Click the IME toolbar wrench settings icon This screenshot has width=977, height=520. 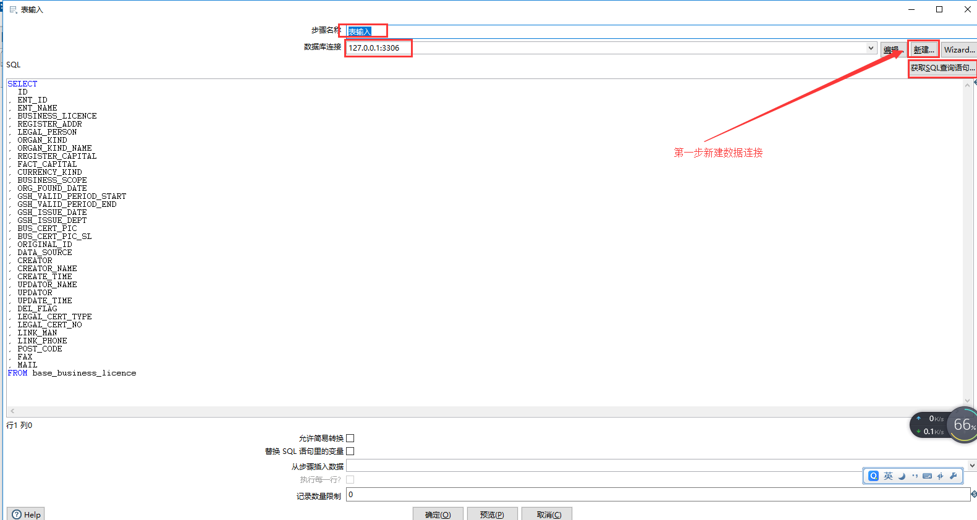[x=953, y=476]
